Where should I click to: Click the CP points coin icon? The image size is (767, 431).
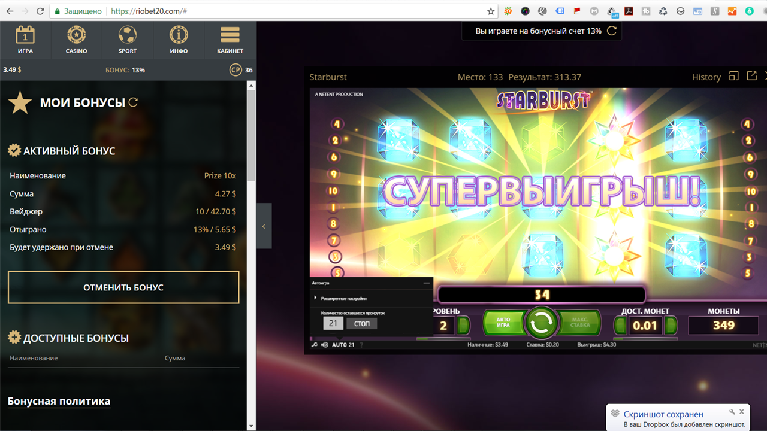236,70
